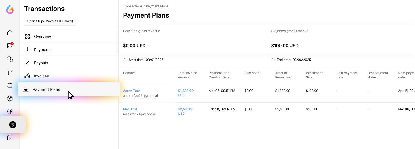Open the chat conversations icon
Viewport: 415px width, 149px height.
pyautogui.click(x=10, y=59)
